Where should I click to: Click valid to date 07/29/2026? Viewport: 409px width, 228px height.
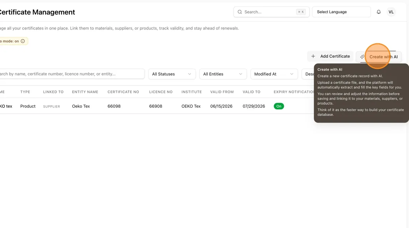(254, 106)
